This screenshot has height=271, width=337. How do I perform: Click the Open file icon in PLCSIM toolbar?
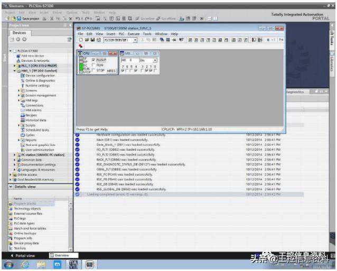coord(86,40)
